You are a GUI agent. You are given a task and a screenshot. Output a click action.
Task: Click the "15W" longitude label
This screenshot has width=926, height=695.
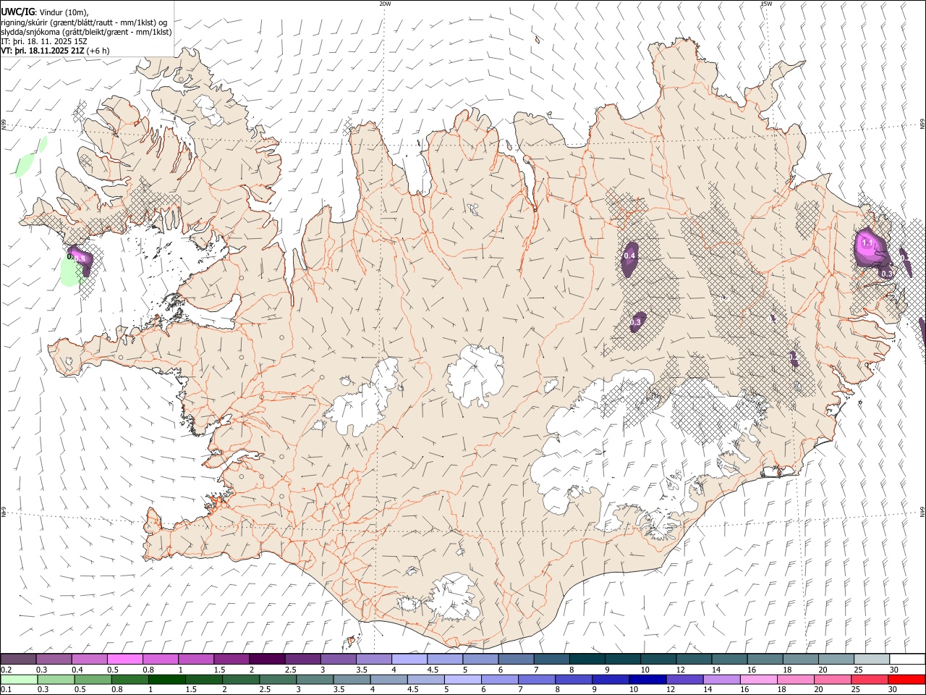tap(766, 4)
